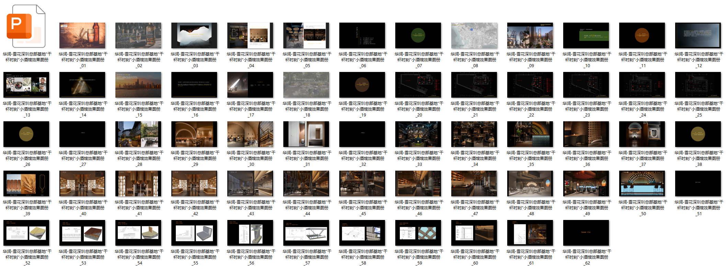Select lattice detail thumbnail ending _59

(418, 233)
